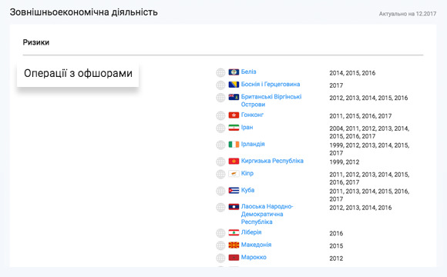Click years 2011, 2015, 2016, 2017 for Гонконг
This screenshot has height=277, width=447.
tap(361, 116)
